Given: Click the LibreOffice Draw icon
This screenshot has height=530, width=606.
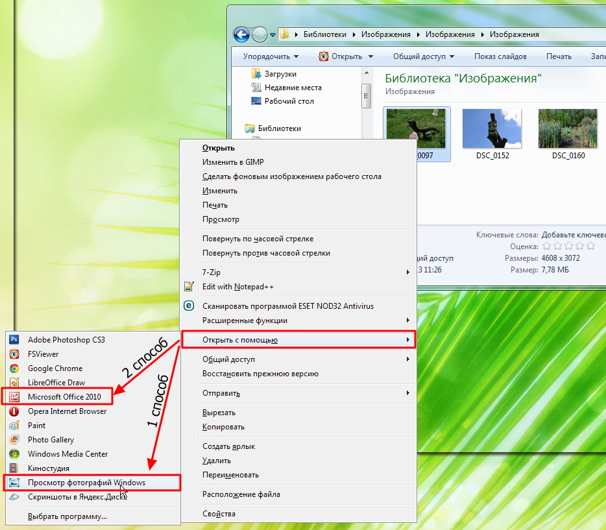Looking at the screenshot, I should [14, 383].
